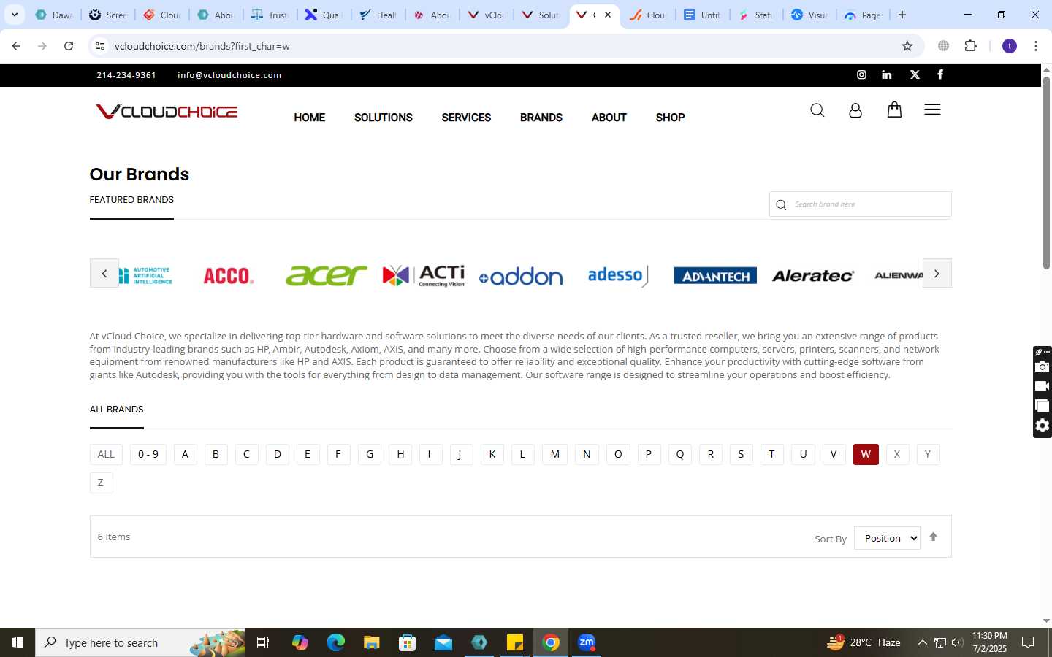
Task: Open the ABOUT menu item
Action: (x=609, y=118)
